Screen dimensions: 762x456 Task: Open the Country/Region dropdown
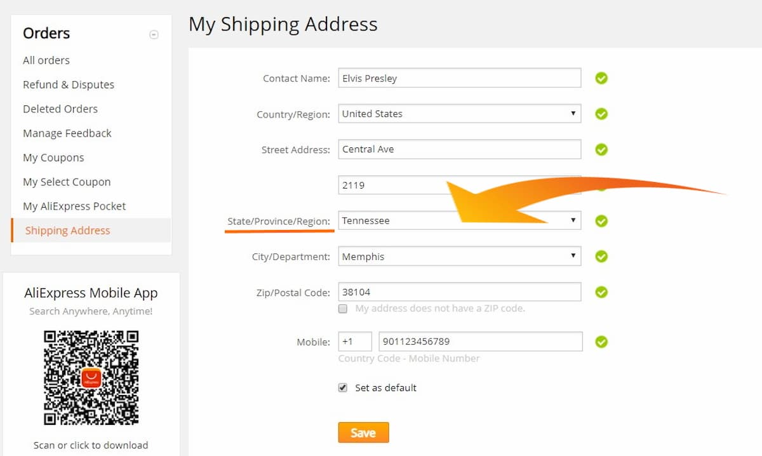[460, 114]
